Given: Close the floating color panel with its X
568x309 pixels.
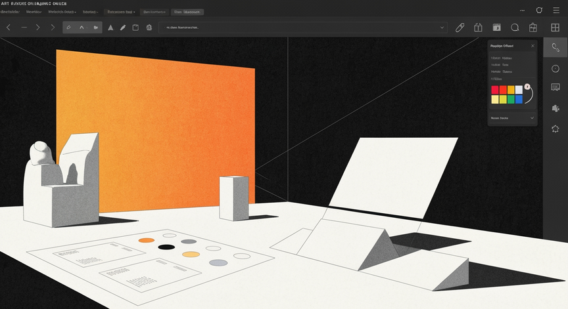Looking at the screenshot, I should coord(532,46).
